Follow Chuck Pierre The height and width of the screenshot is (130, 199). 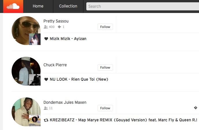[x=105, y=67]
